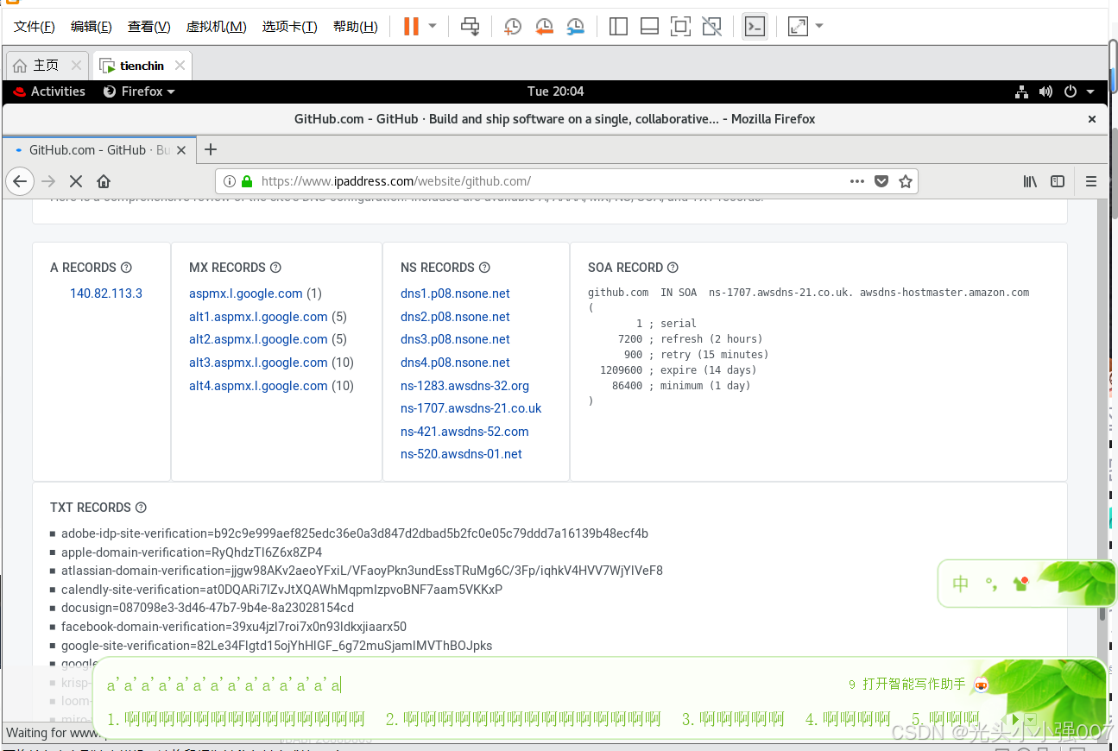This screenshot has height=751, width=1118.
Task: Click 打开智能写作助手 in the IME bar
Action: click(913, 684)
